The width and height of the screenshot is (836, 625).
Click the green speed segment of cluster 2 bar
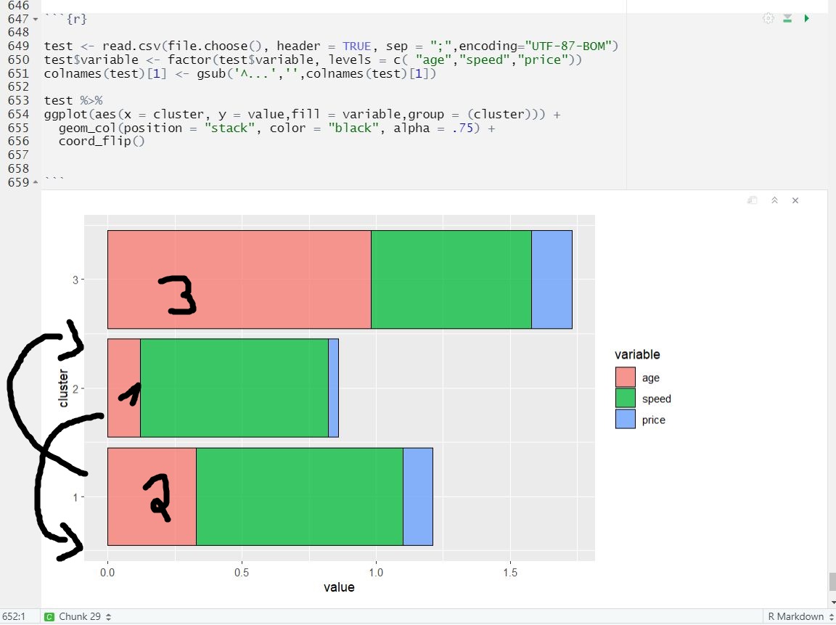[x=234, y=388]
